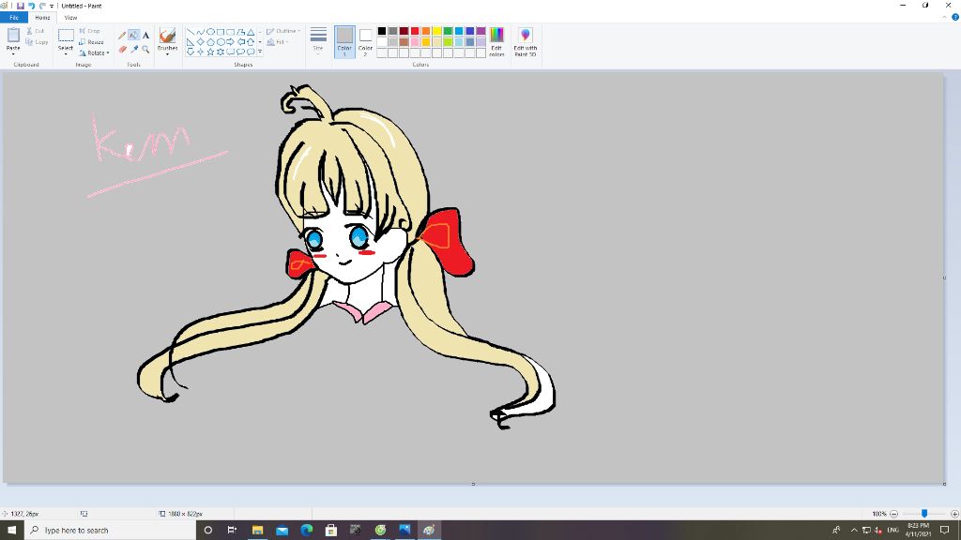Click the Save icon in title bar
The image size is (961, 540).
point(21,6)
